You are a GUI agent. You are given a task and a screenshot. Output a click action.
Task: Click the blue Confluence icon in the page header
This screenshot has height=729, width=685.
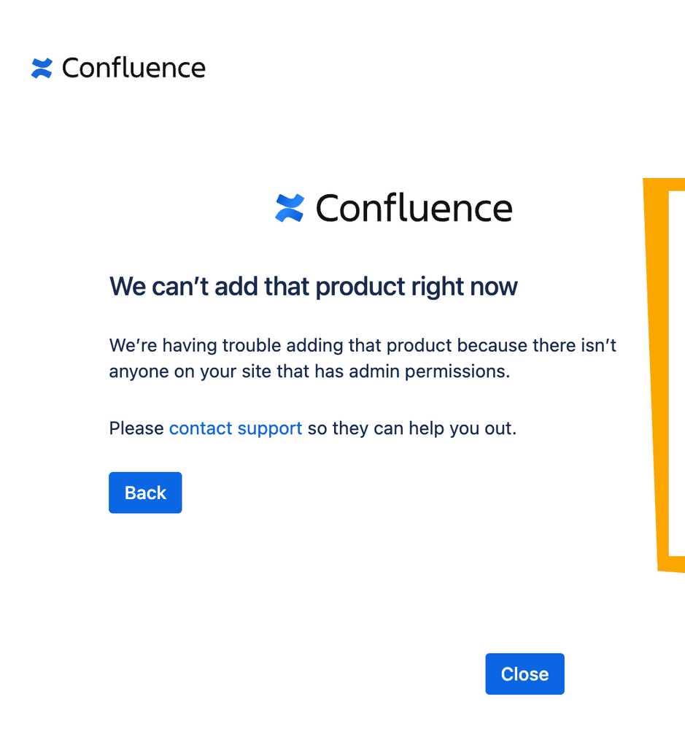tap(42, 69)
